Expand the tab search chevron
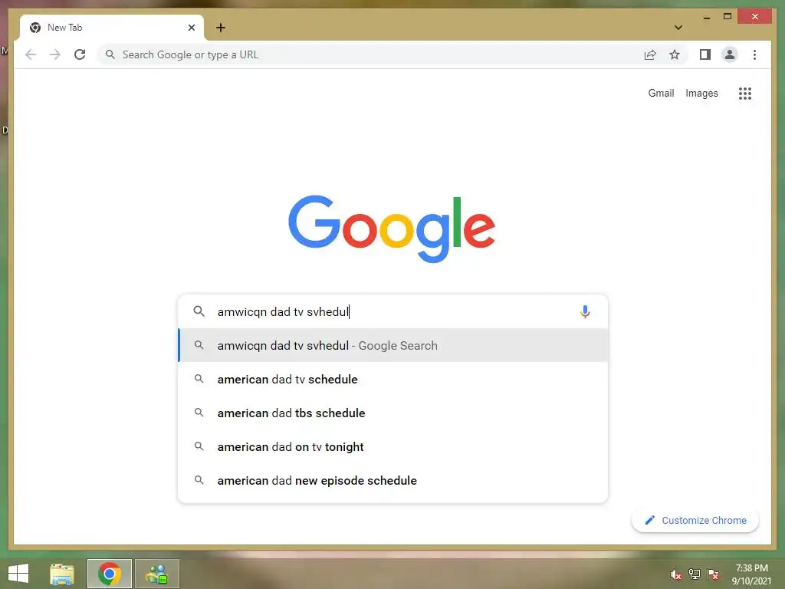The image size is (785, 589). 678,28
